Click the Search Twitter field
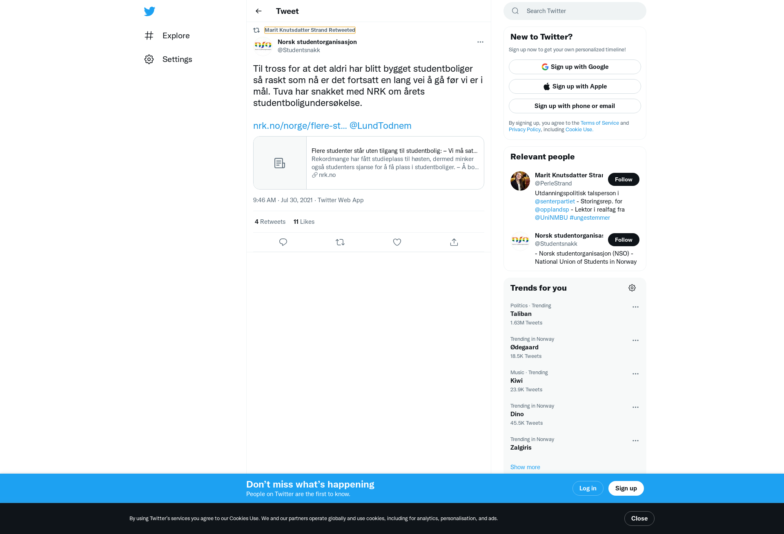 pos(575,11)
